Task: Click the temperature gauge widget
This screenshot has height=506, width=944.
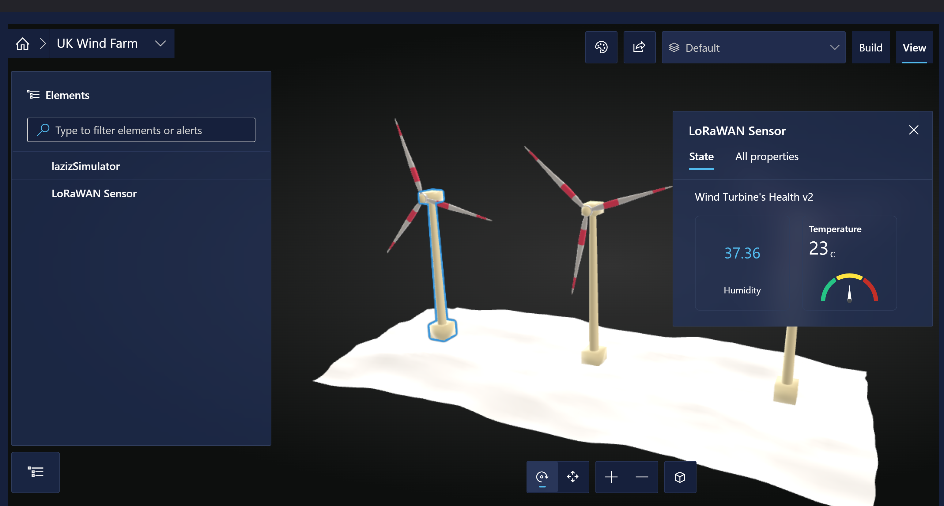Action: pyautogui.click(x=849, y=288)
